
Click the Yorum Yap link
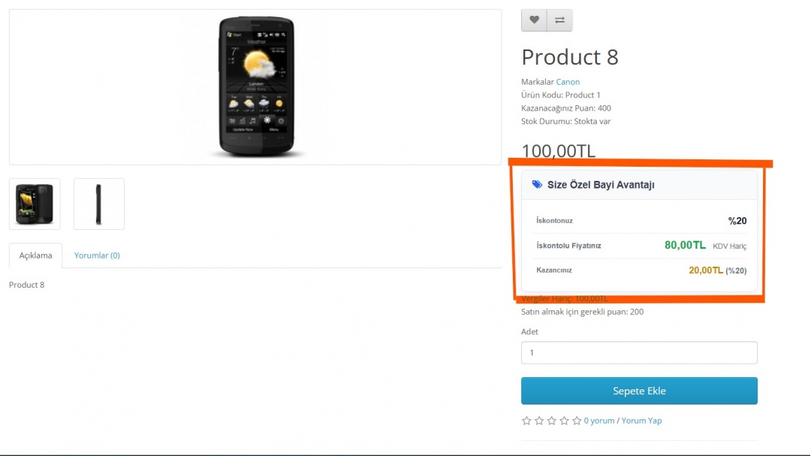[x=641, y=421]
